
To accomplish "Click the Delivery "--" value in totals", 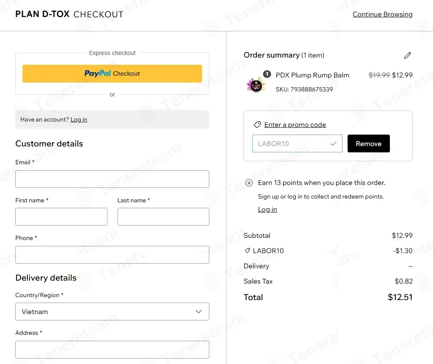I will [410, 266].
